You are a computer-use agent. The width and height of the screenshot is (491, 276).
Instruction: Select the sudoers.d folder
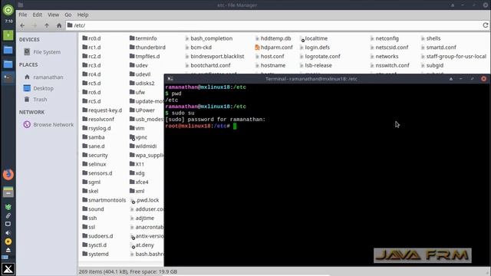pos(97,236)
